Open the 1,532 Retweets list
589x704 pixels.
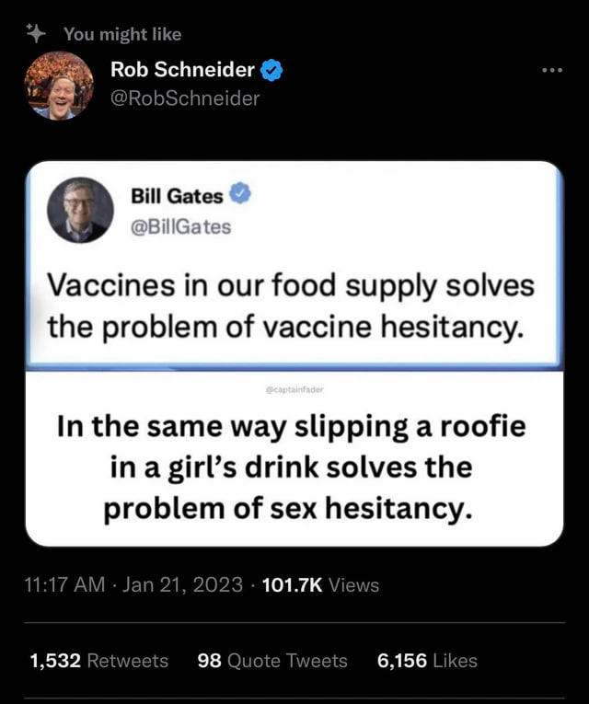98,660
